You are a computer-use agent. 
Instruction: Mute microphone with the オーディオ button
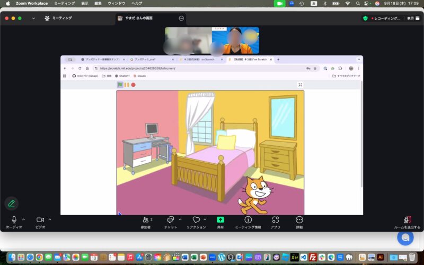pos(14,220)
